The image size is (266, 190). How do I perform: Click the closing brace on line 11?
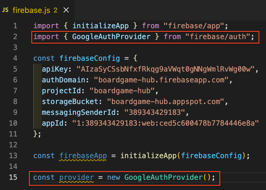point(35,134)
